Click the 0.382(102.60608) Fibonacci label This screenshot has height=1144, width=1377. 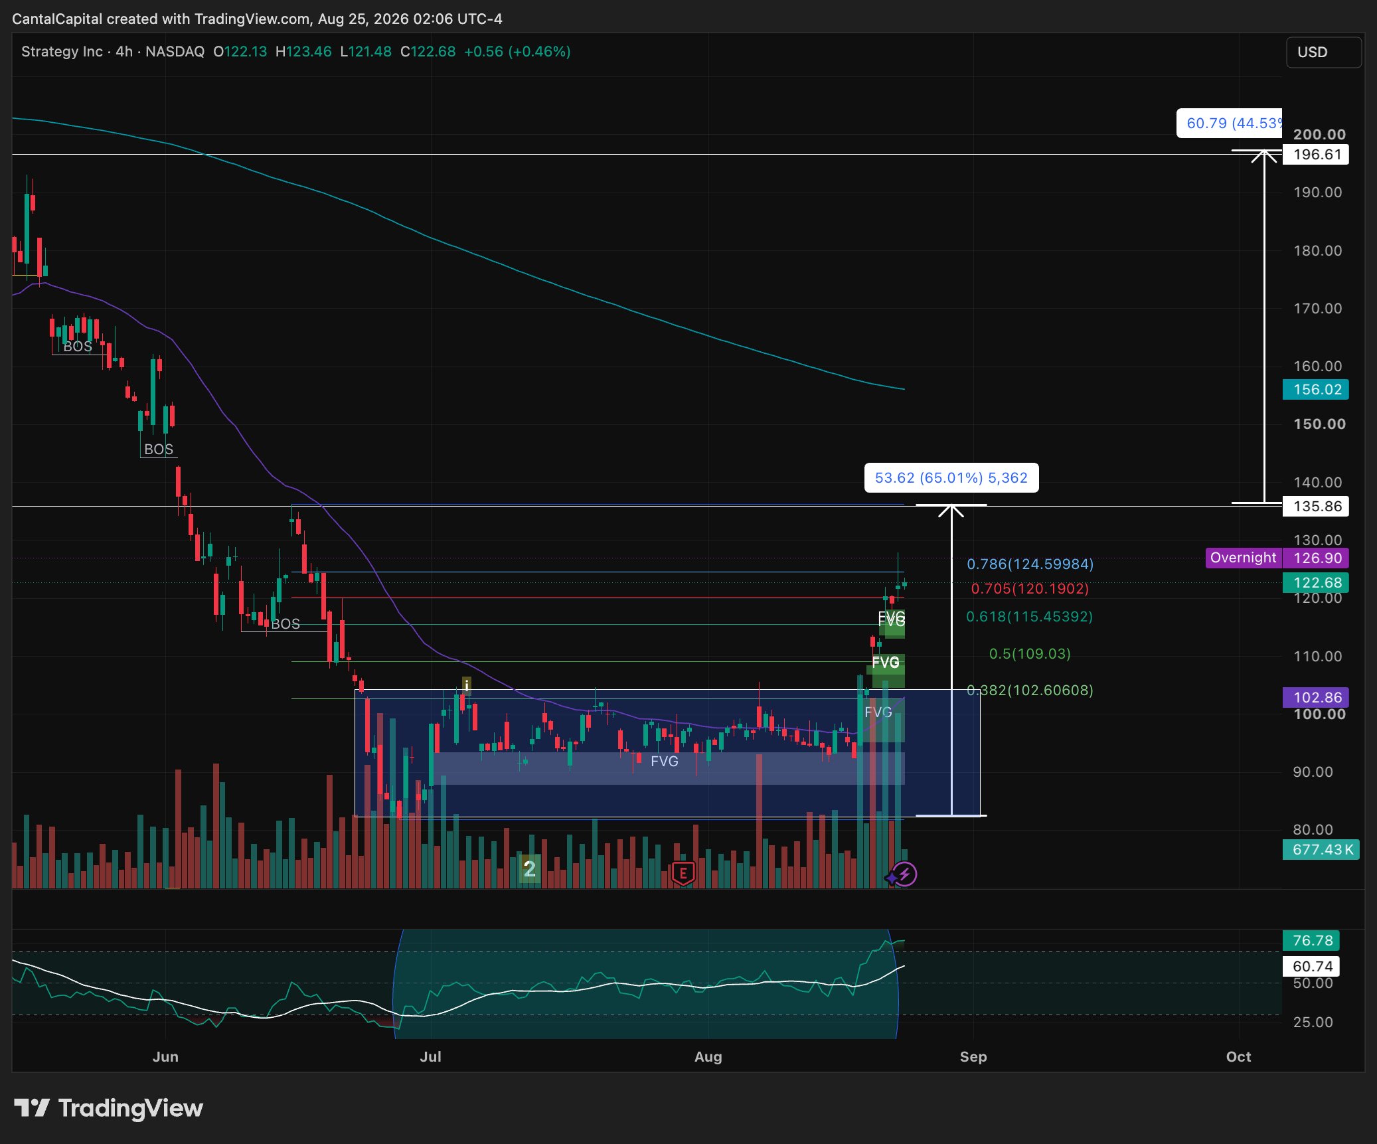[x=1030, y=691]
